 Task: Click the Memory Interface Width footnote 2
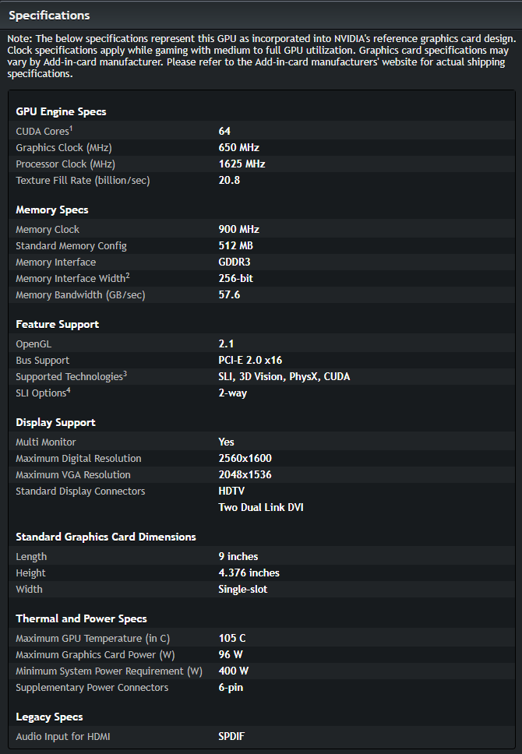pyautogui.click(x=128, y=275)
